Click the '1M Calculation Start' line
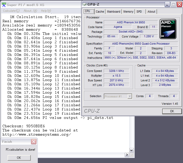Screen dimensions: 183x163 pos(45,17)
